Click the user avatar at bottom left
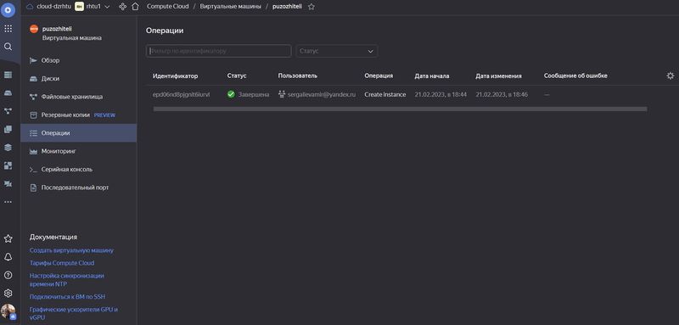The height and width of the screenshot is (325, 679). 8,311
